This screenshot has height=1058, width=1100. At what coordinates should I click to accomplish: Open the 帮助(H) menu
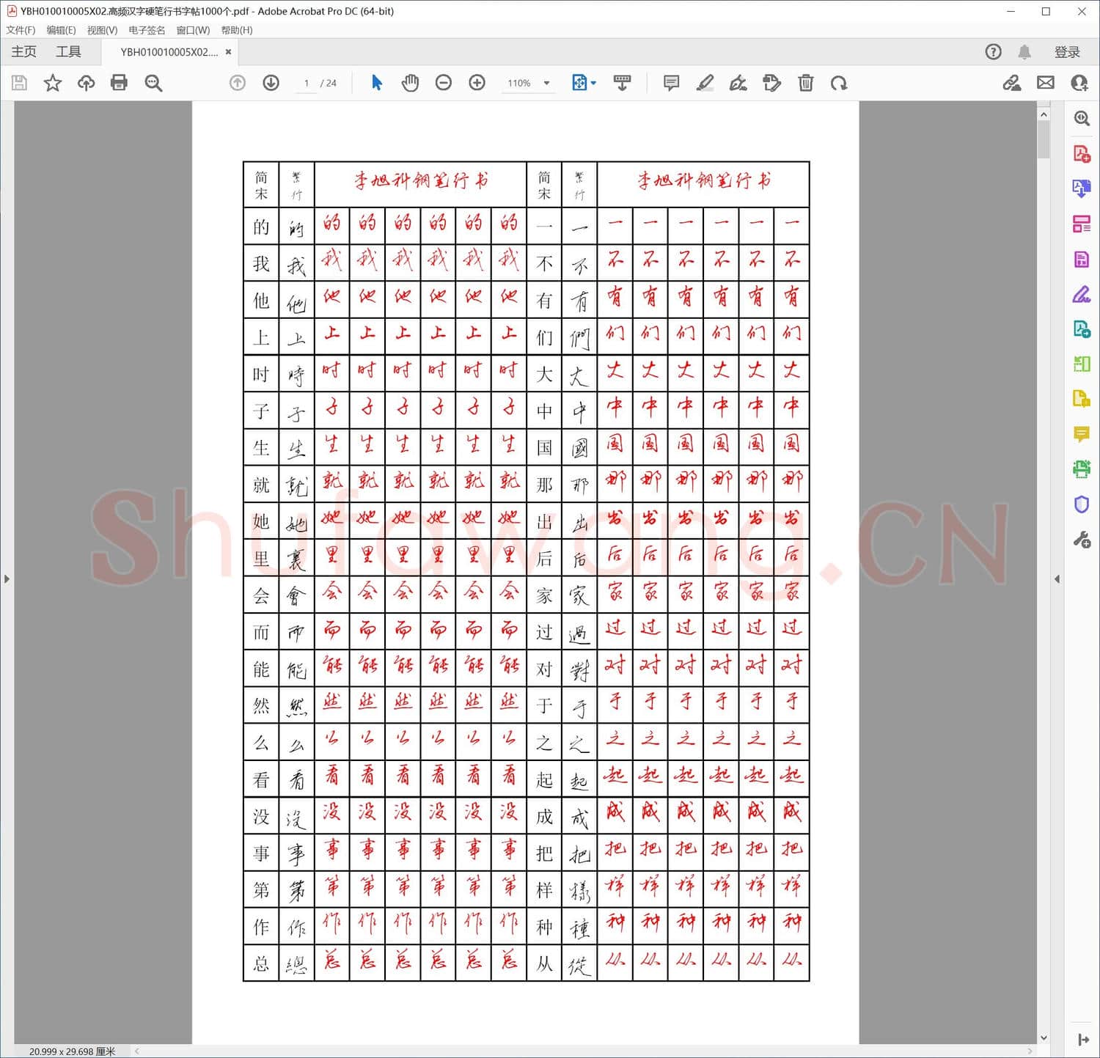point(237,30)
